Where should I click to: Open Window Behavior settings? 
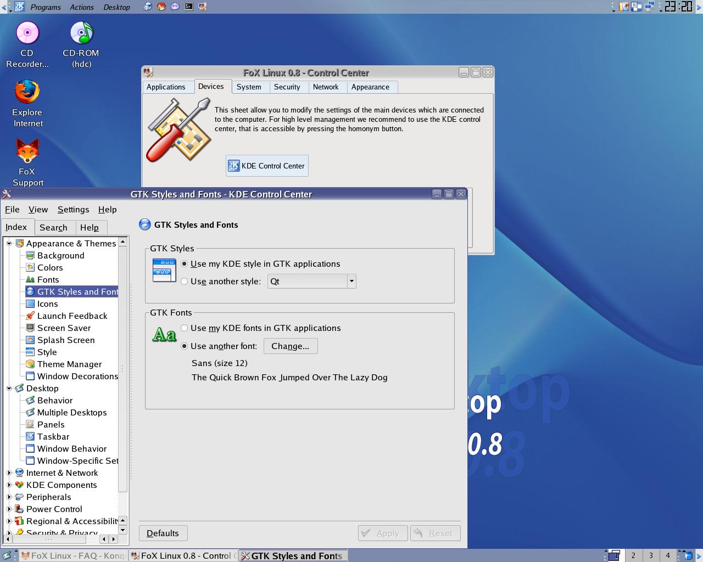pyautogui.click(x=66, y=449)
